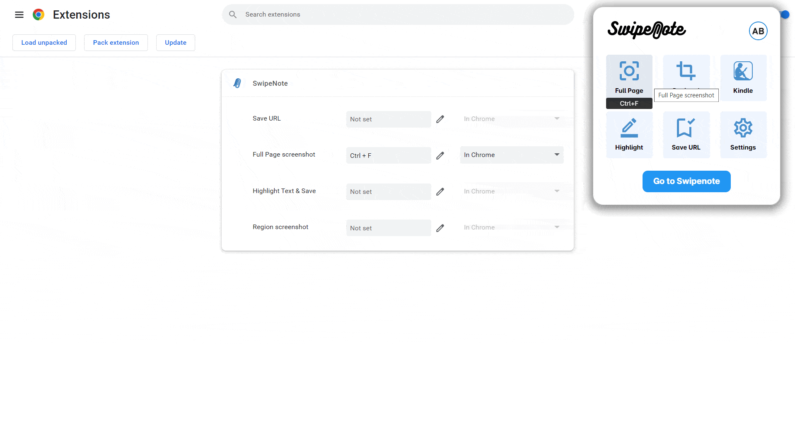Click the search magnifier icon
This screenshot has height=447, width=795.
pyautogui.click(x=233, y=14)
